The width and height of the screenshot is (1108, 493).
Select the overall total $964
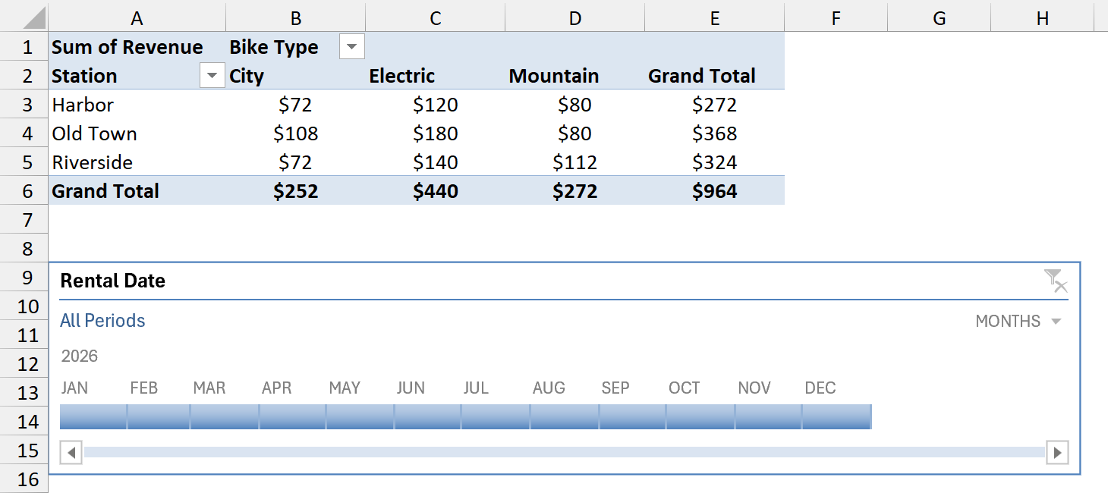(x=715, y=191)
